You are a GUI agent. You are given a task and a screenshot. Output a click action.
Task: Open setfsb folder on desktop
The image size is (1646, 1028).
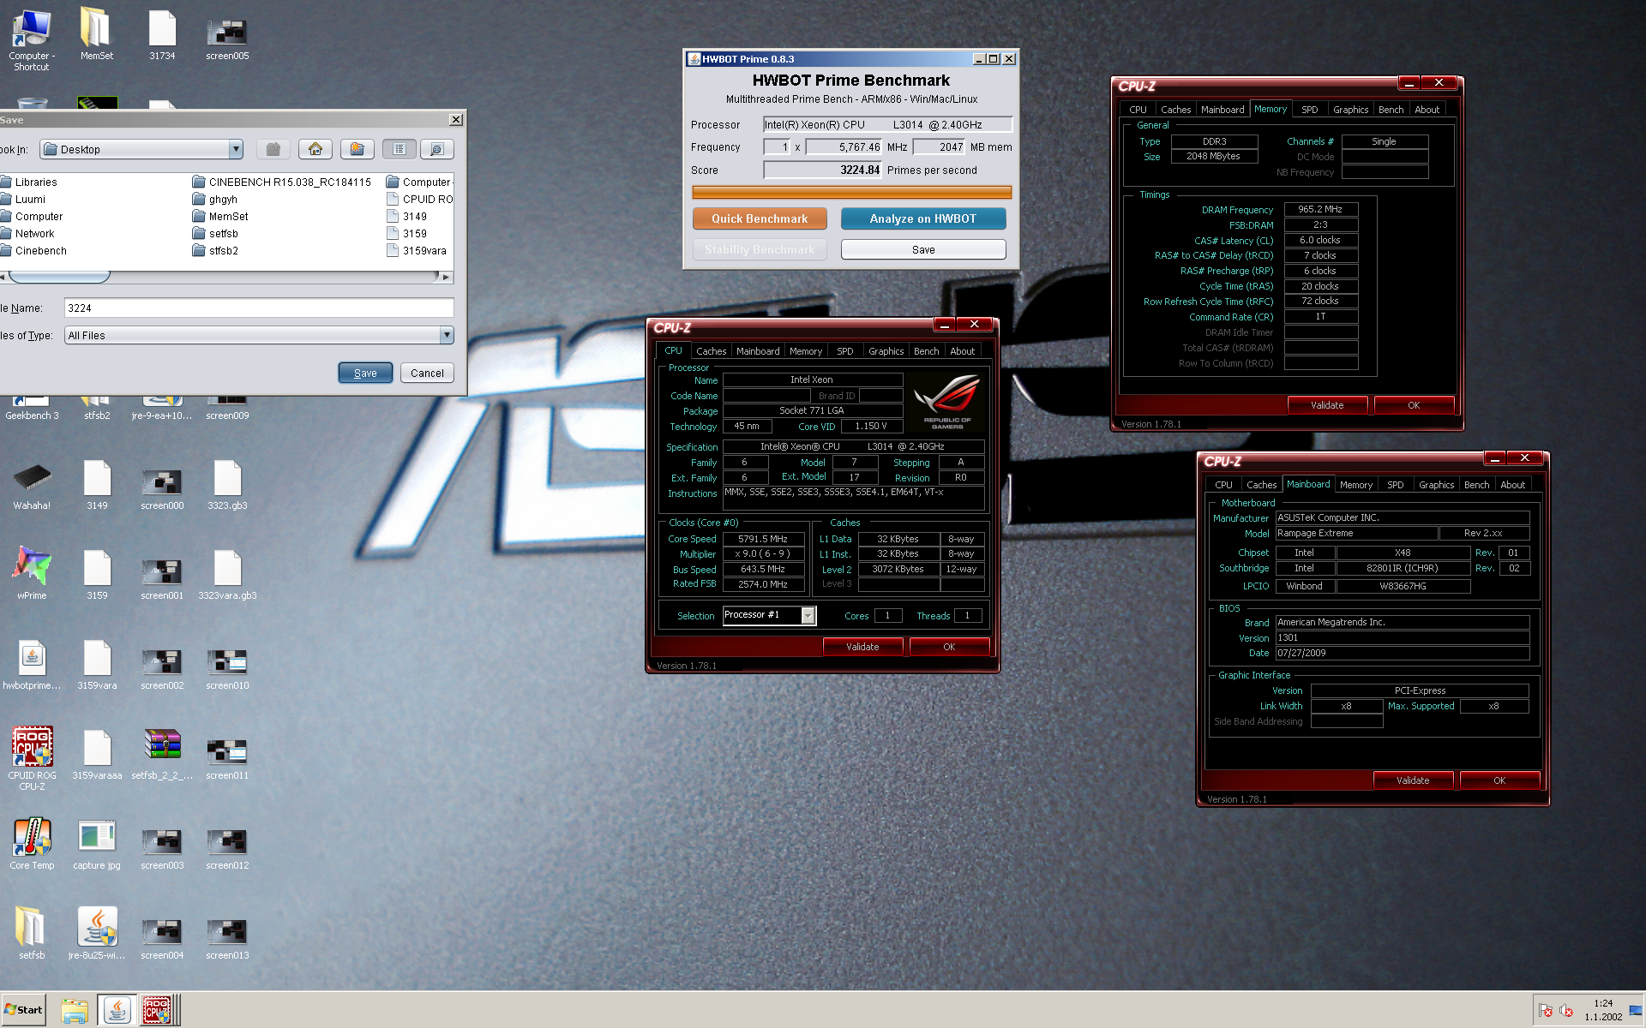coord(32,933)
